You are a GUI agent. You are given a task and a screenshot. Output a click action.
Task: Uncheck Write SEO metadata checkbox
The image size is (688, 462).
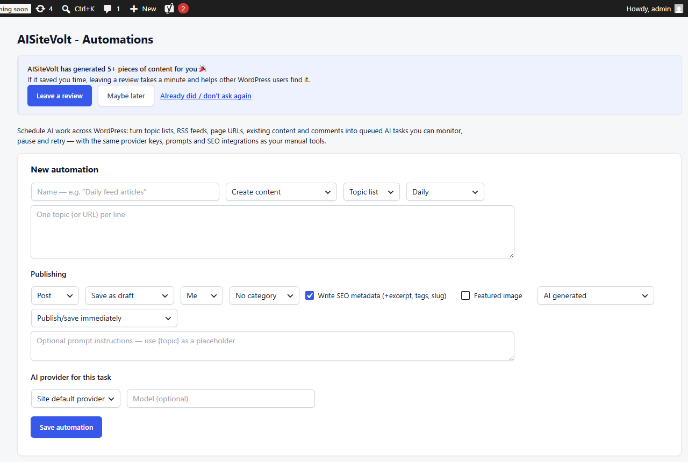click(x=310, y=295)
